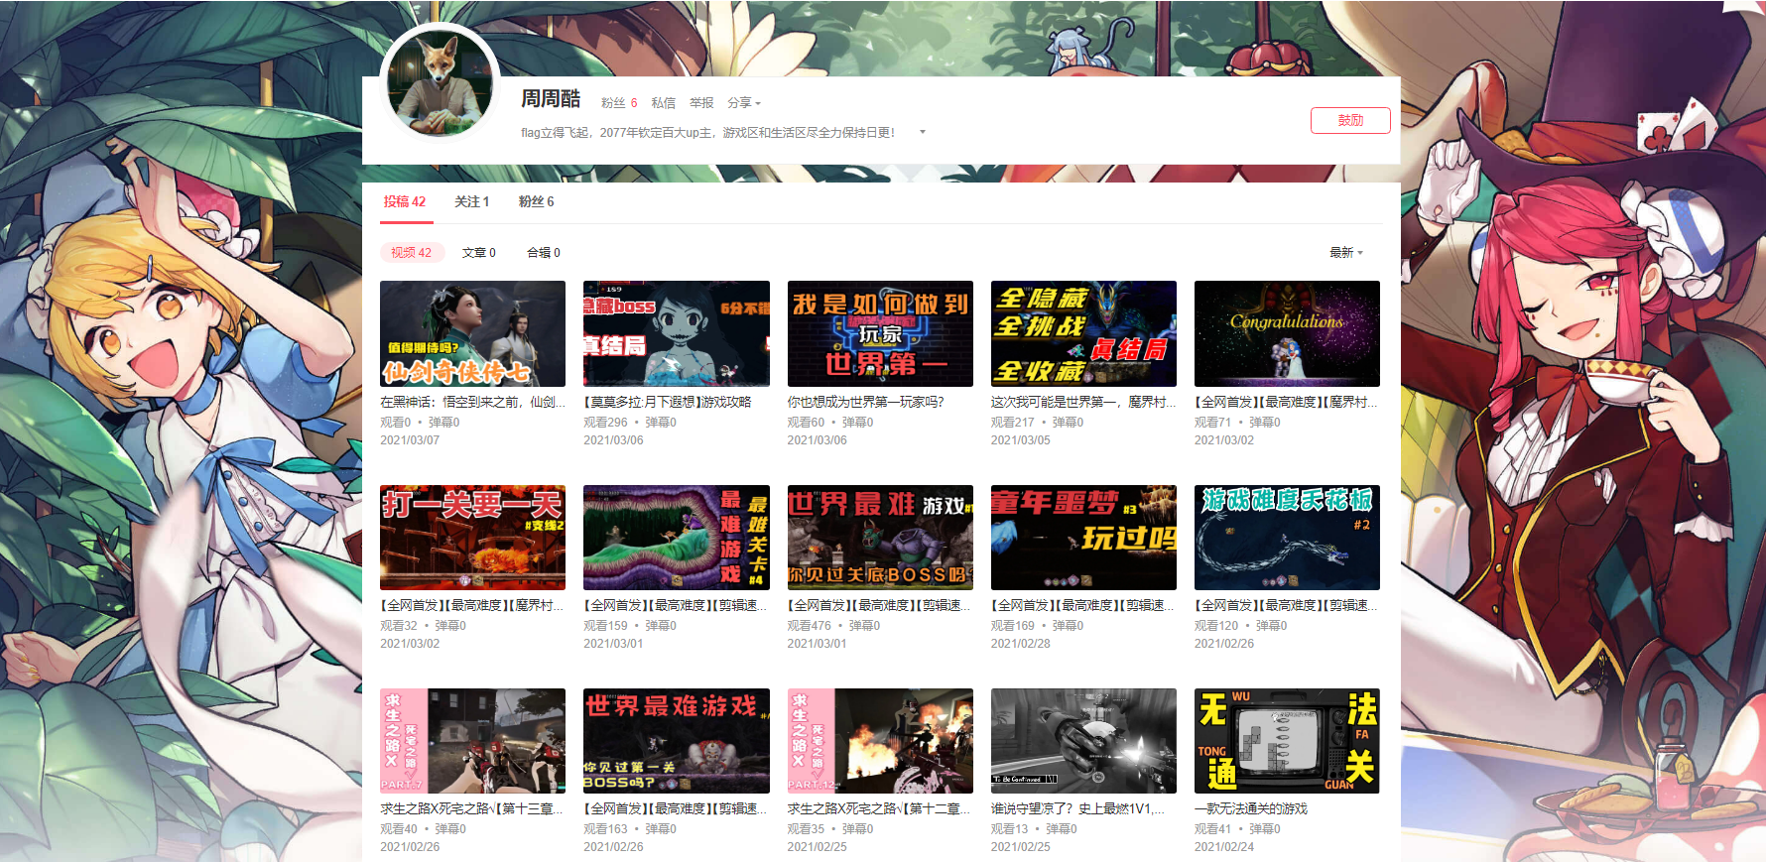
Task: Click the title 【莫莫多拉:月下遐想】游戏攻略
Action: pyautogui.click(x=668, y=402)
